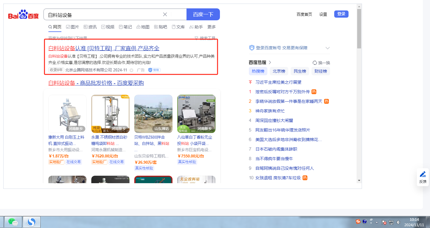Open the Sogou browser taskbar icon
The height and width of the screenshot is (228, 430).
pyautogui.click(x=32, y=222)
